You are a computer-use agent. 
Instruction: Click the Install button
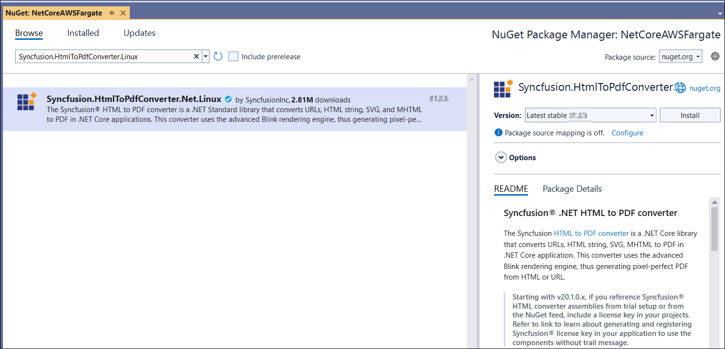(690, 116)
